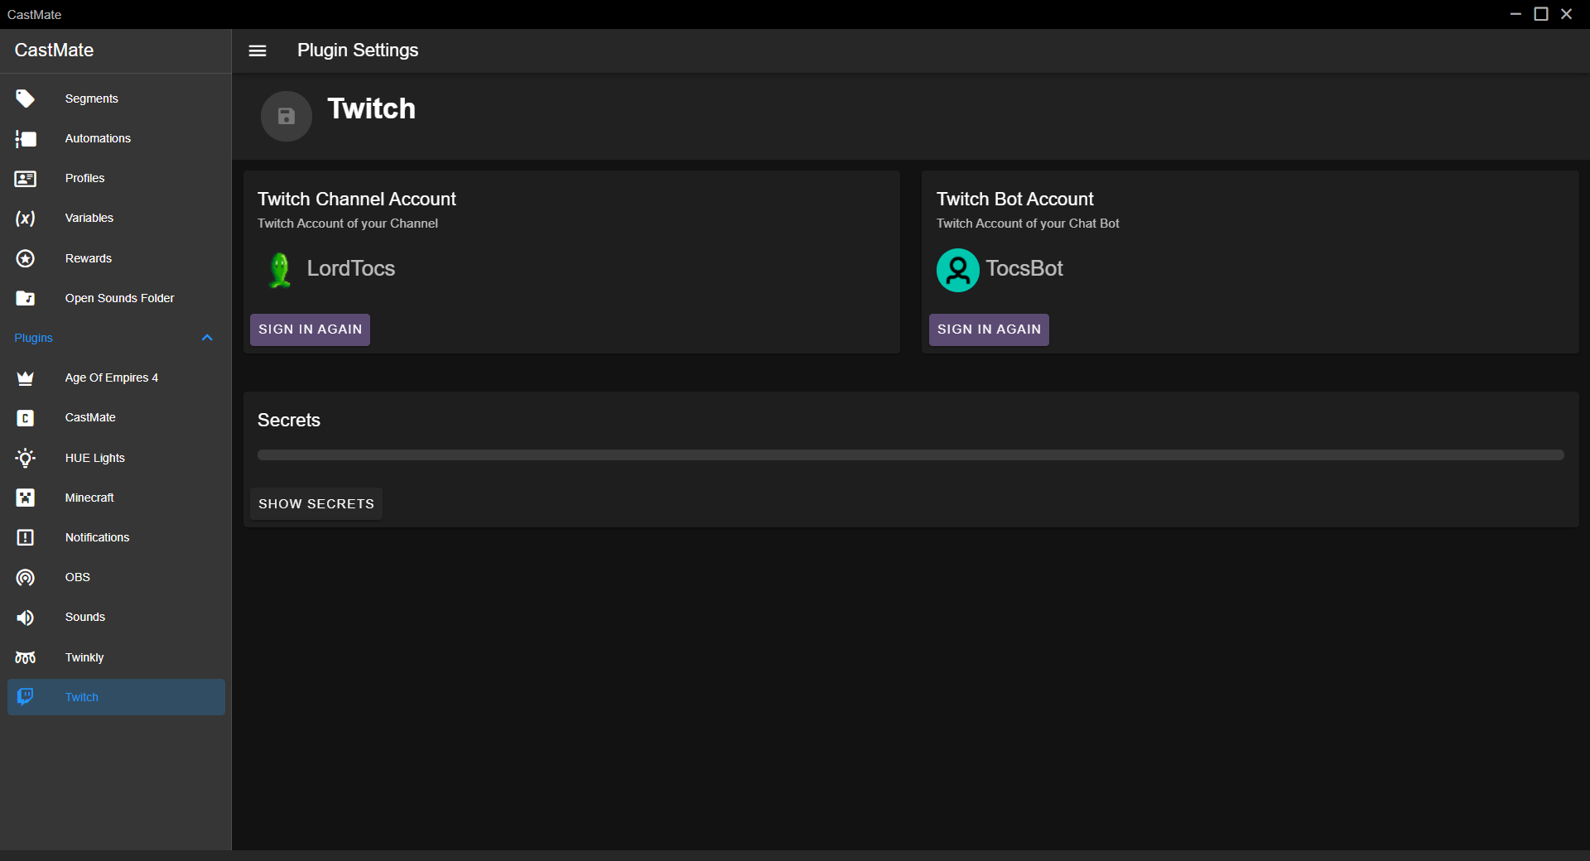The width and height of the screenshot is (1590, 861).
Task: Click the Twinkly string lights icon
Action: click(26, 657)
